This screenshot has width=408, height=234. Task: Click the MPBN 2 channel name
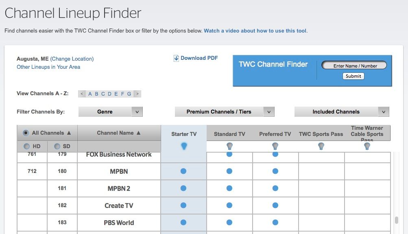click(119, 189)
